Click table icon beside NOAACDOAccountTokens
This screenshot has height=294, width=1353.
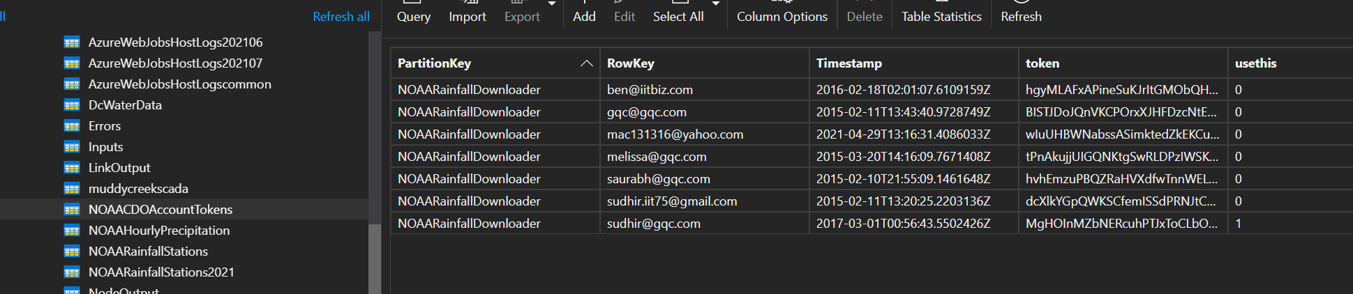point(72,210)
